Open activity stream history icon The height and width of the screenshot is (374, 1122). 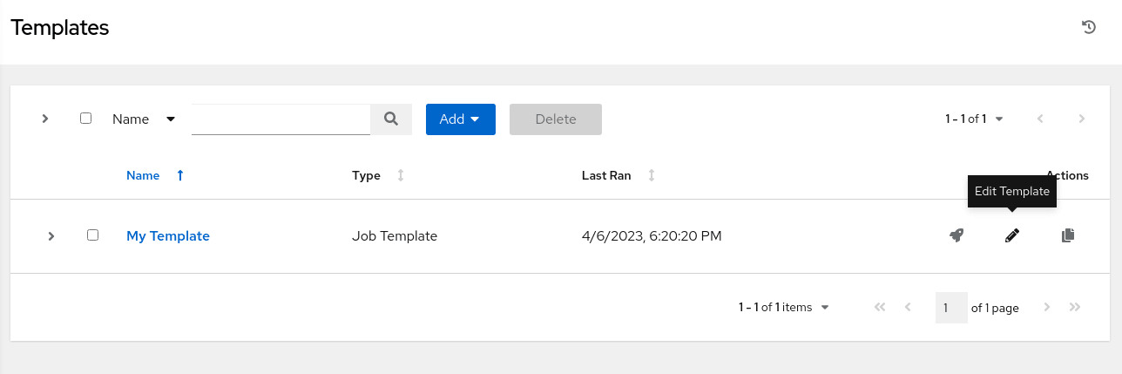(1088, 27)
